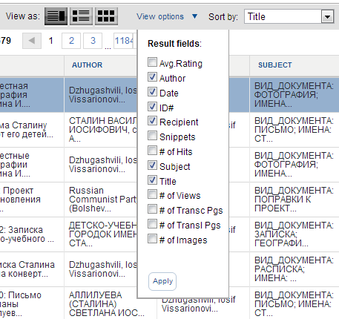
Task: Jump to last page 1184
Action: coord(124,41)
